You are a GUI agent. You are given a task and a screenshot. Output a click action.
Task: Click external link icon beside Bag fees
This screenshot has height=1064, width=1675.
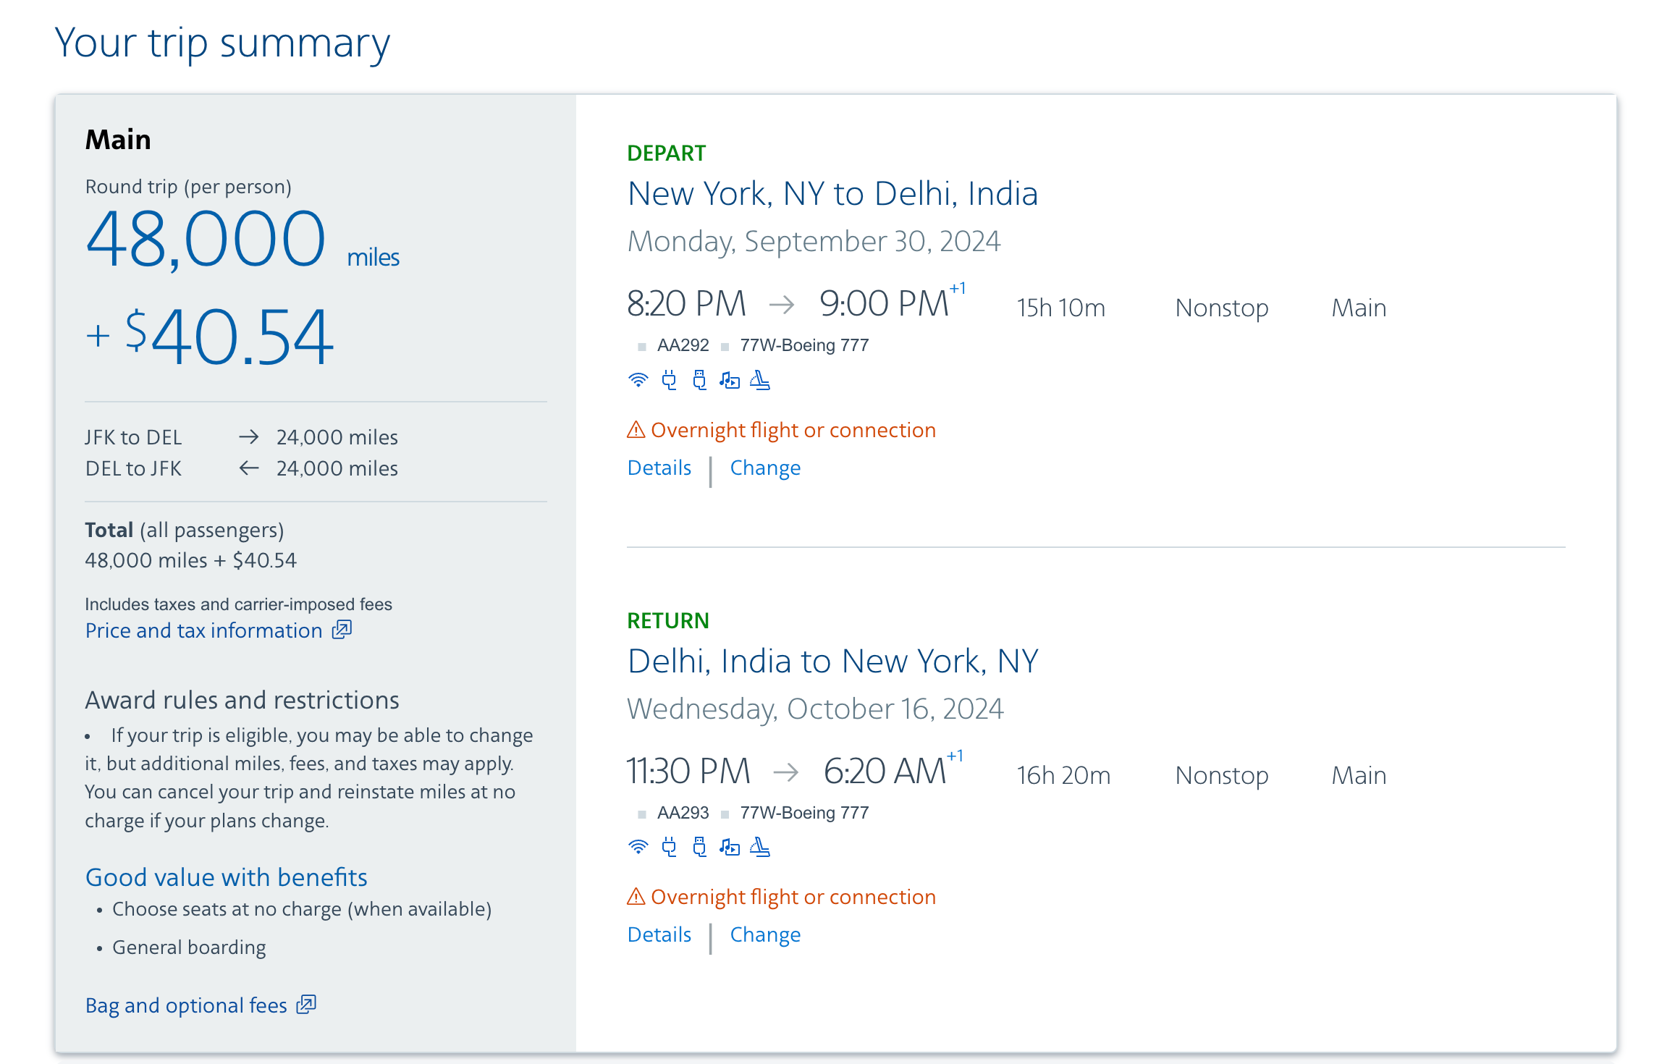pos(306,1005)
